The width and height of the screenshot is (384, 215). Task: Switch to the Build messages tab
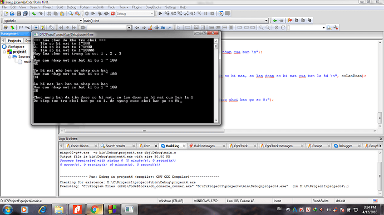(204, 146)
